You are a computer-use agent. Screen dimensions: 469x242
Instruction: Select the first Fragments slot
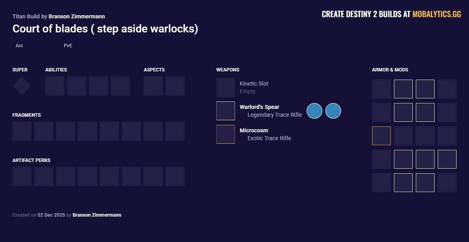[x=22, y=131]
